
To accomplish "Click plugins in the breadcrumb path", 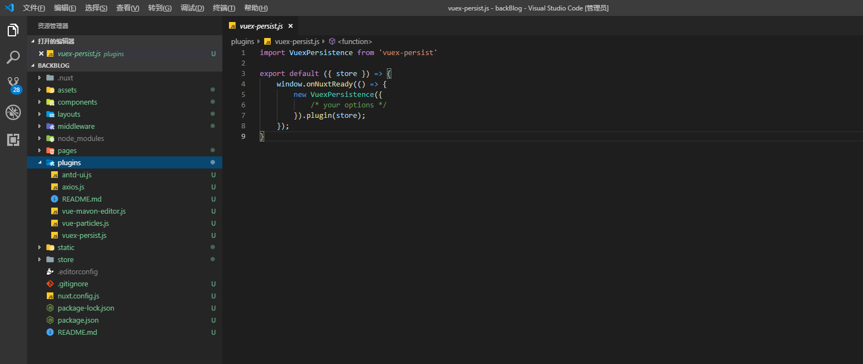I will pyautogui.click(x=243, y=41).
